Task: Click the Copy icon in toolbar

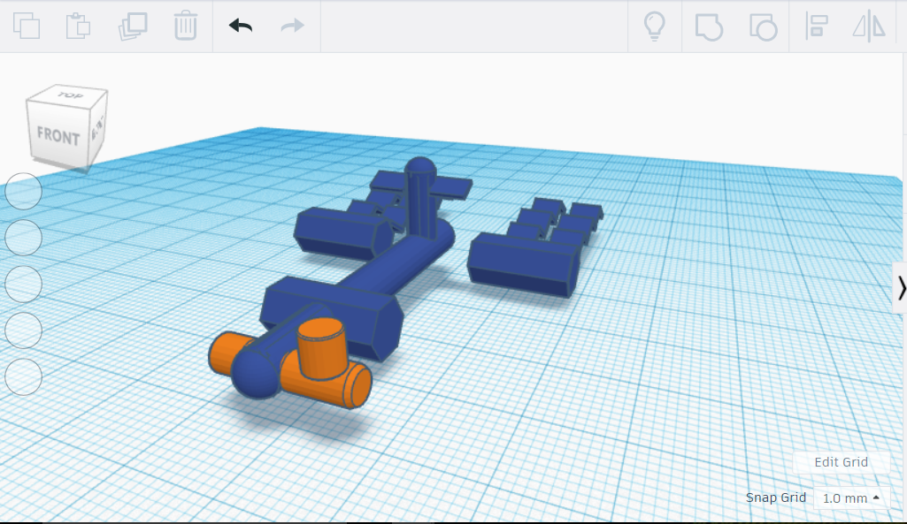Action: pos(27,26)
